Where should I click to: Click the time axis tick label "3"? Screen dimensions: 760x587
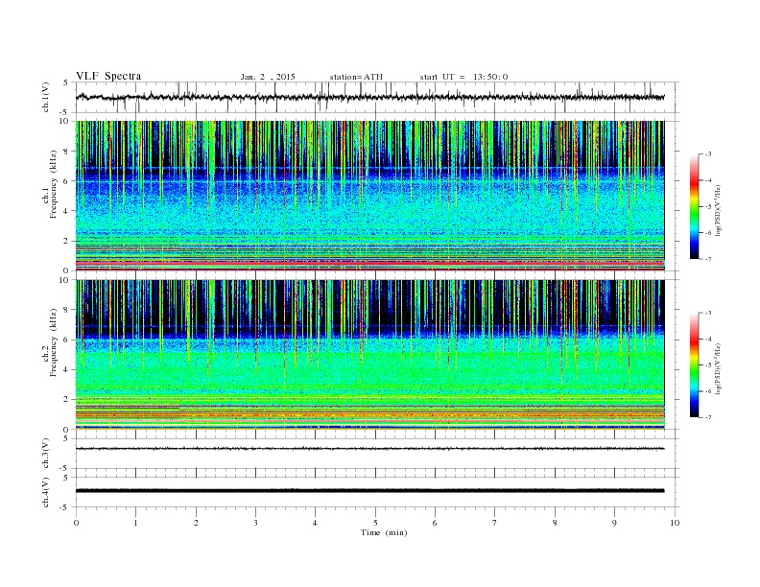point(255,523)
